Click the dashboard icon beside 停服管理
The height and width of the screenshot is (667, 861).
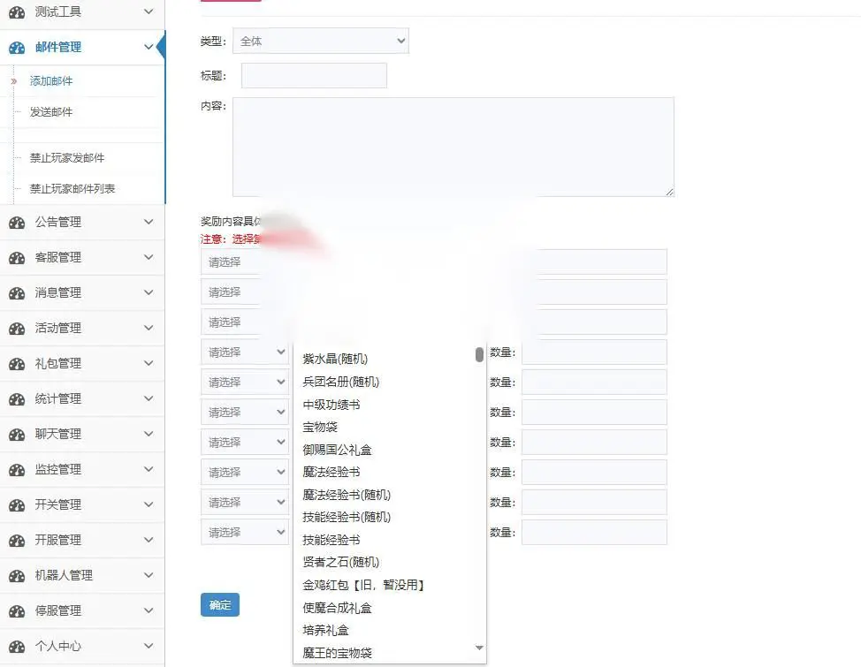click(17, 611)
